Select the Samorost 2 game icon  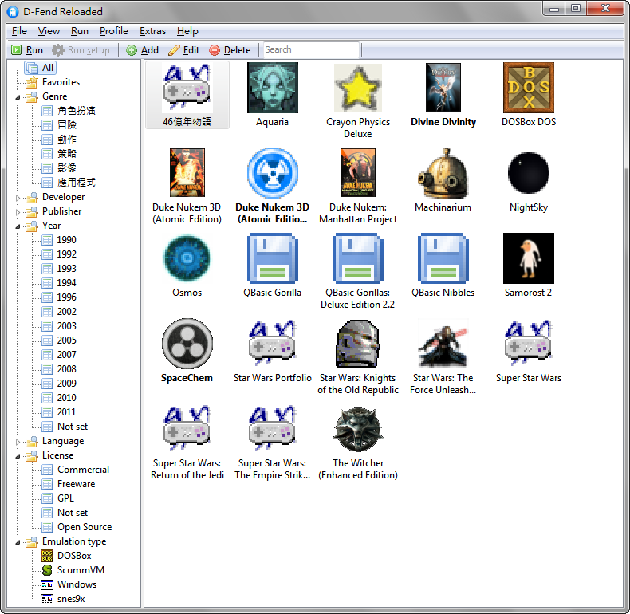[529, 258]
